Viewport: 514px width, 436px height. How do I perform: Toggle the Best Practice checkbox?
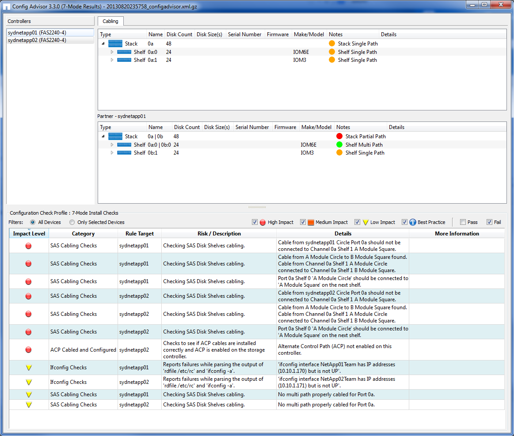coord(404,222)
